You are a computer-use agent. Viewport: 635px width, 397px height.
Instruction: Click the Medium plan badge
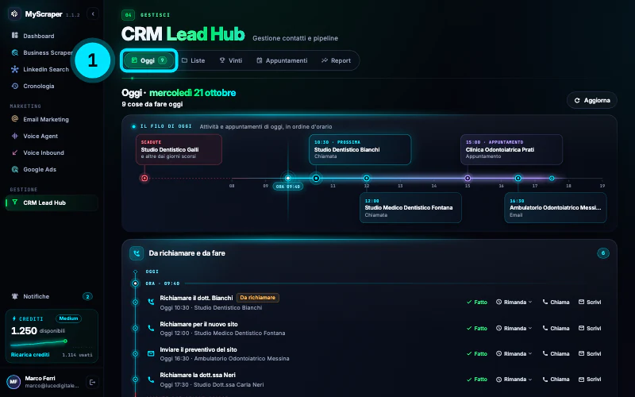point(68,318)
